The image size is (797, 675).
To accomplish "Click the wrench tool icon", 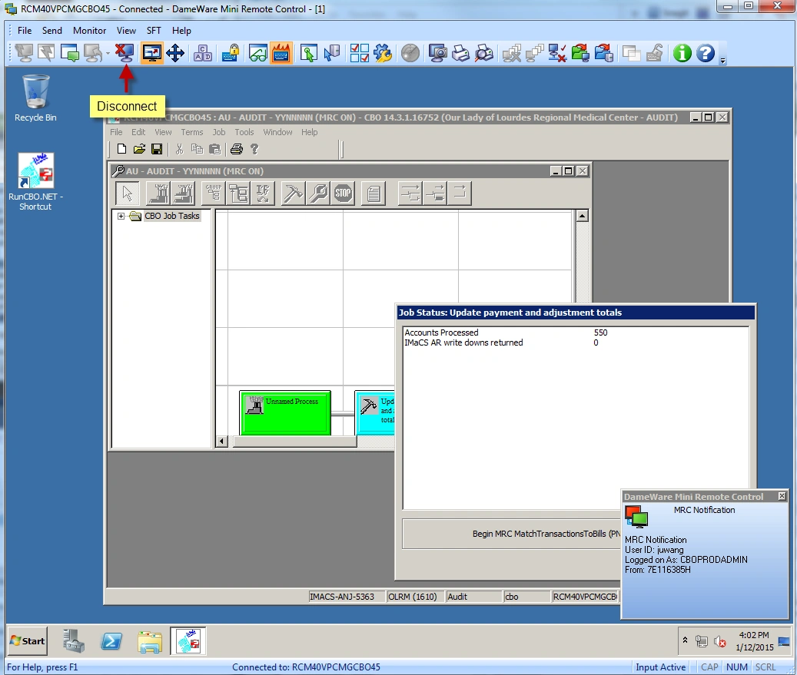I will click(x=317, y=194).
